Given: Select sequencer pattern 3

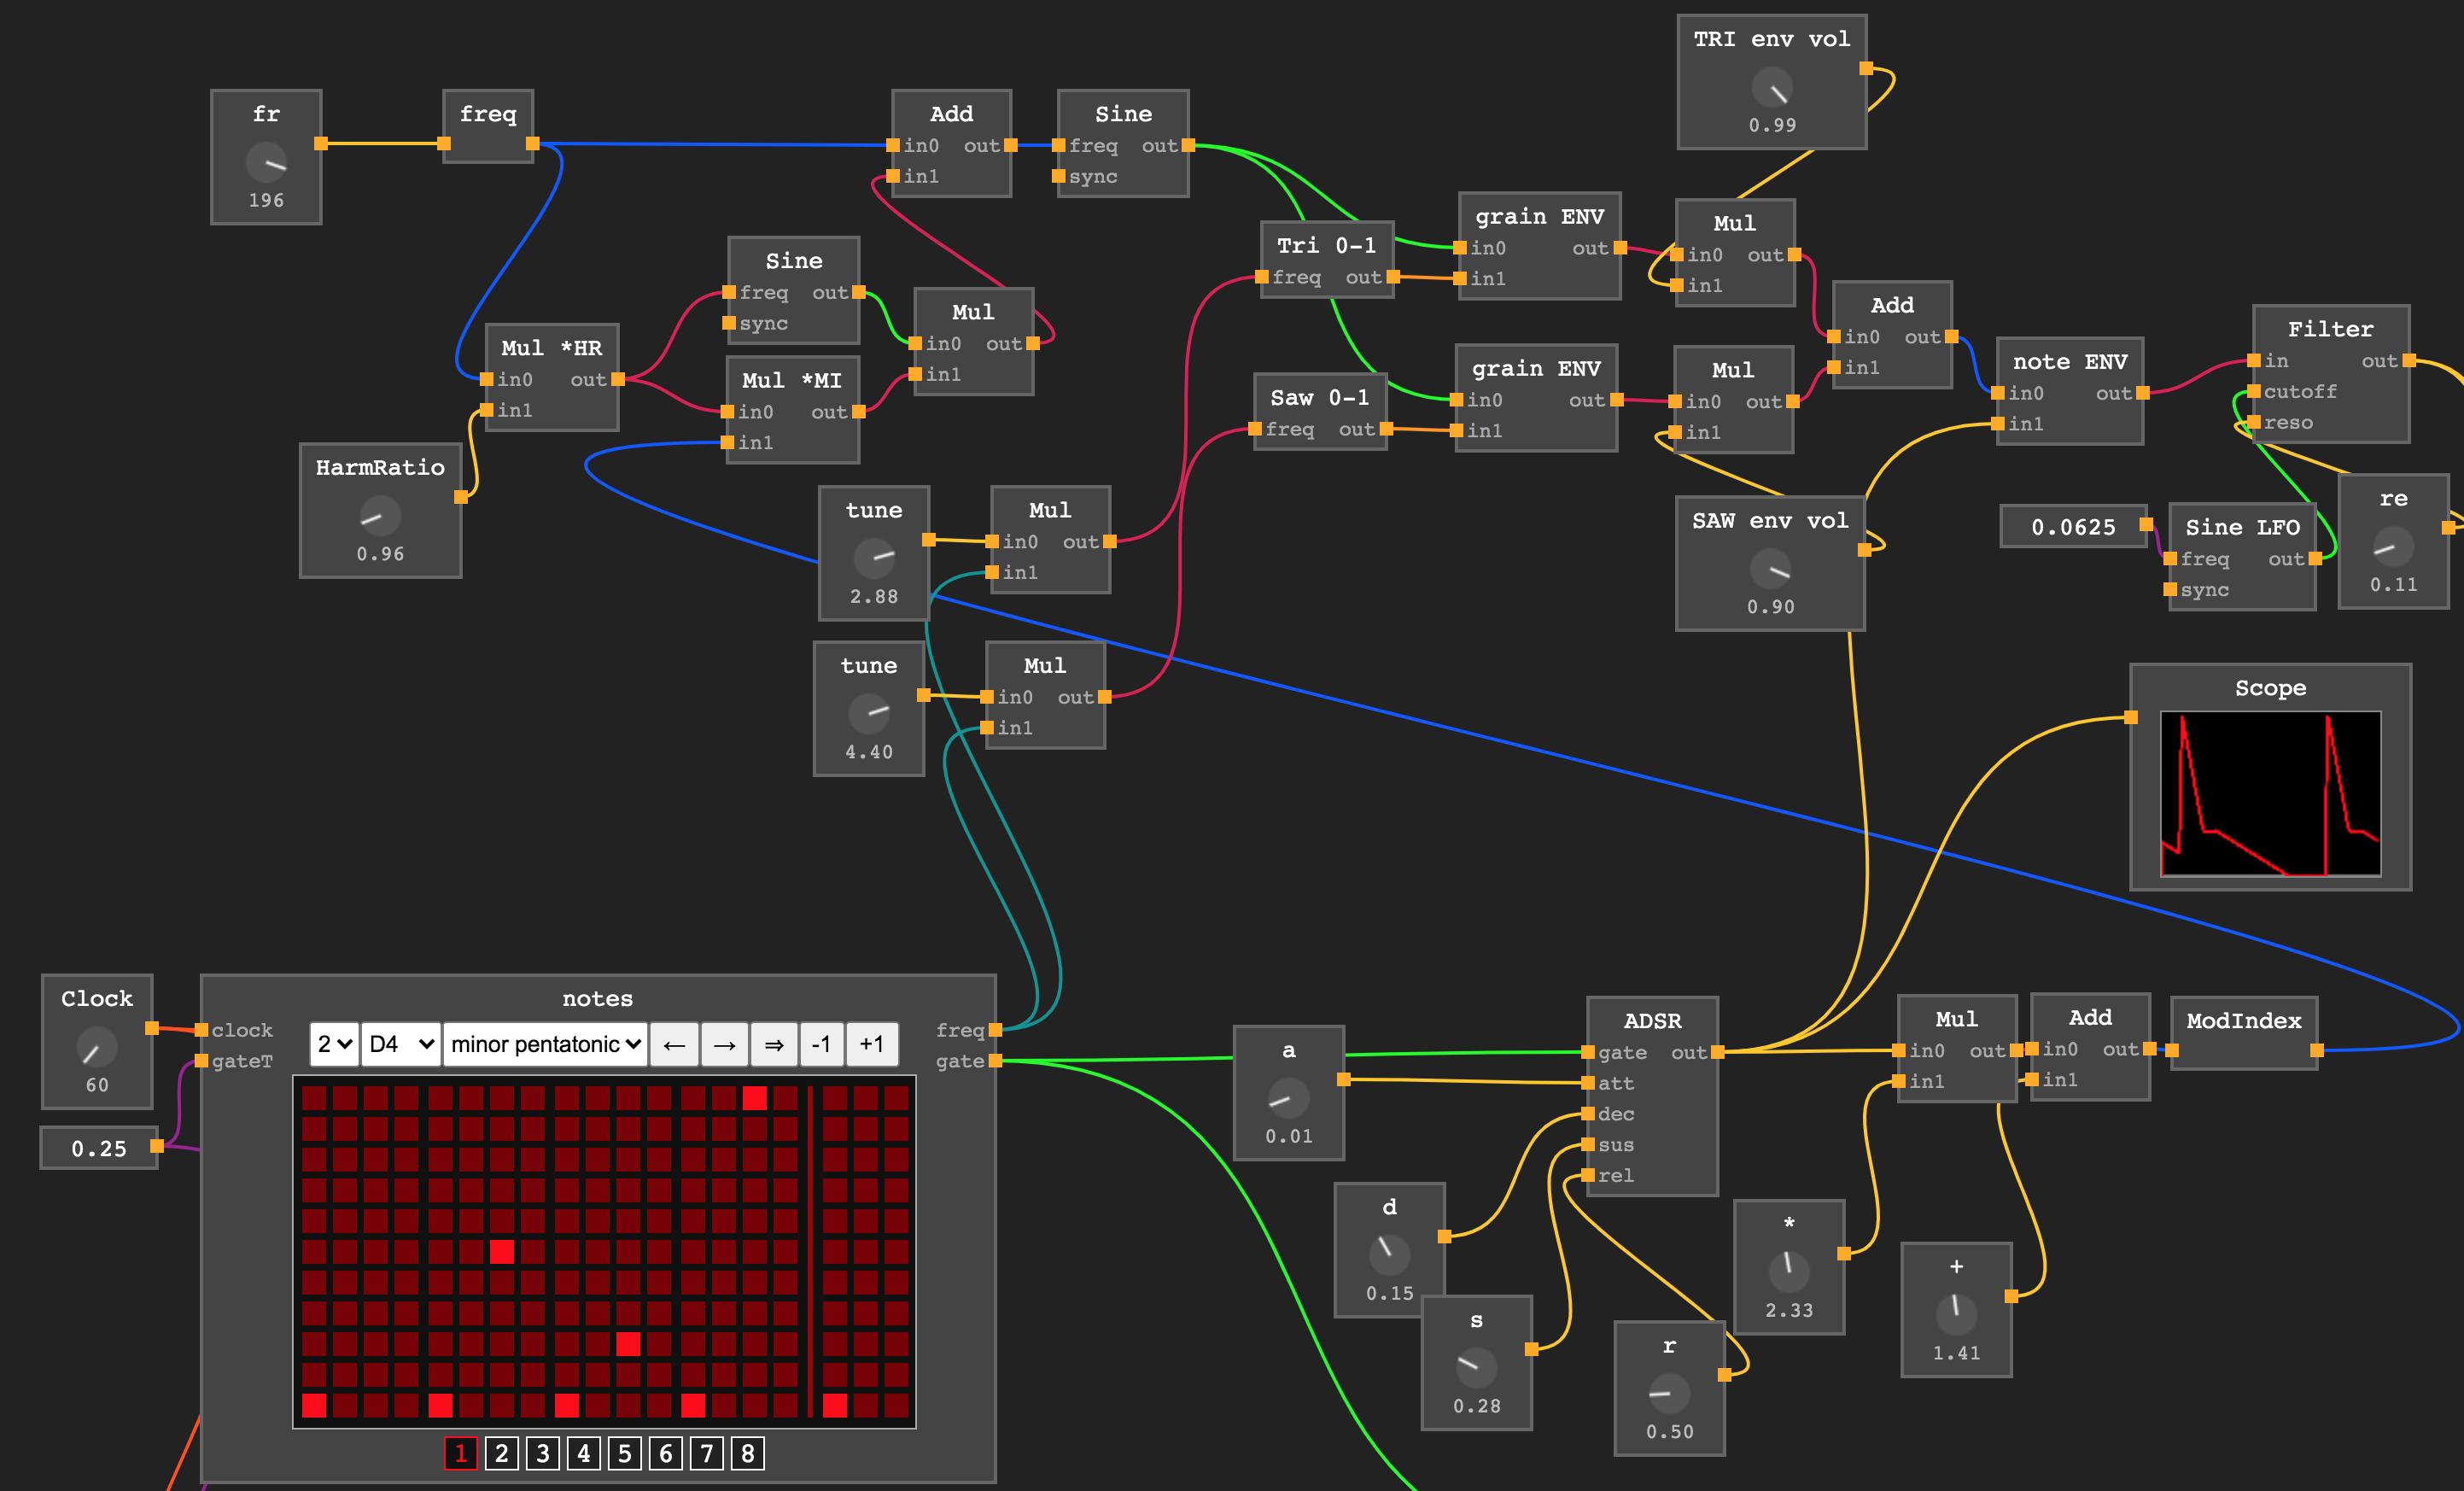Looking at the screenshot, I should (542, 1453).
